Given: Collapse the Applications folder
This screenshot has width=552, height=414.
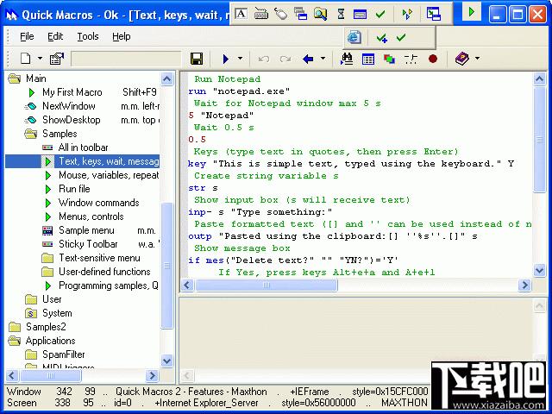Looking at the screenshot, I should (x=15, y=341).
